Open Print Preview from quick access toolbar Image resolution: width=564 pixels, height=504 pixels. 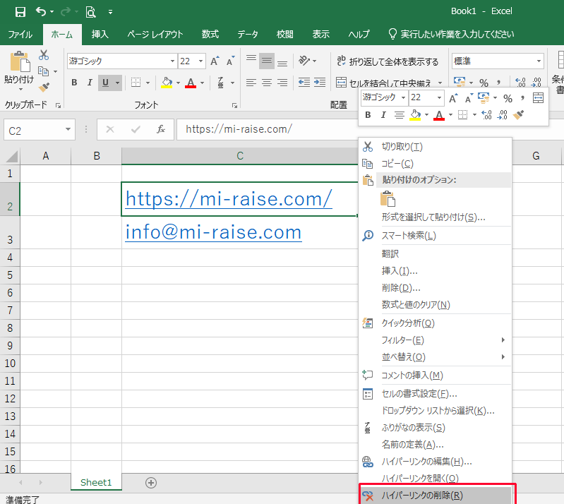click(90, 12)
